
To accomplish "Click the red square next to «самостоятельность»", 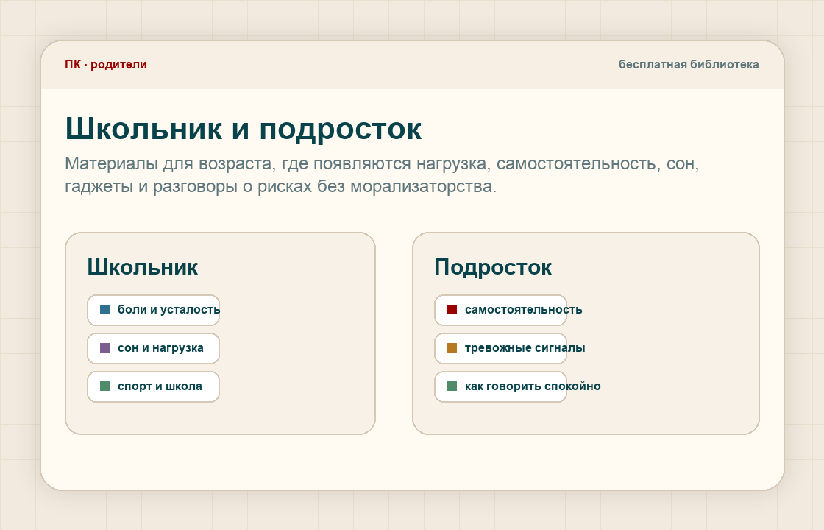I will point(452,310).
